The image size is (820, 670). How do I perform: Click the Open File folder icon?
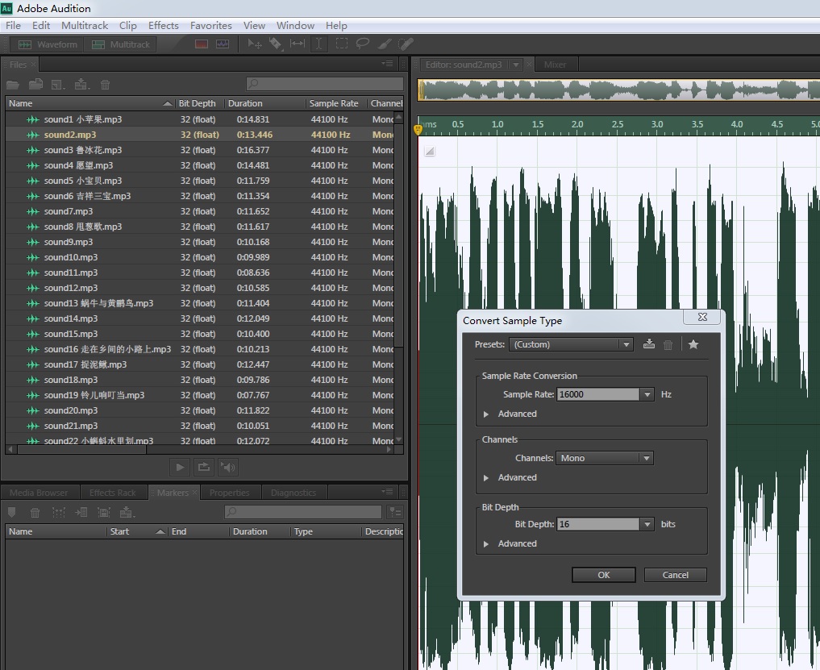[x=13, y=85]
